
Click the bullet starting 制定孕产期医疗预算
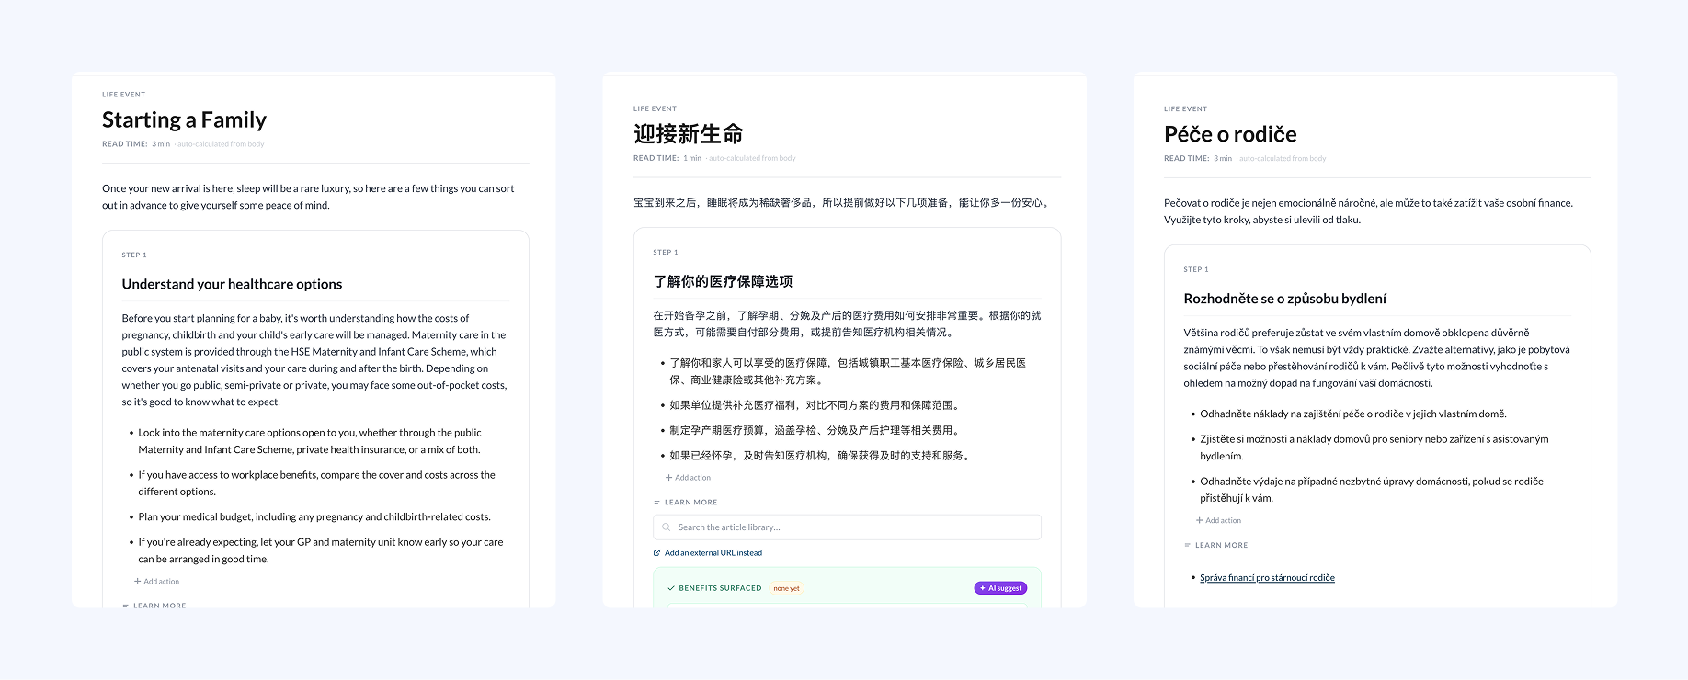point(816,430)
